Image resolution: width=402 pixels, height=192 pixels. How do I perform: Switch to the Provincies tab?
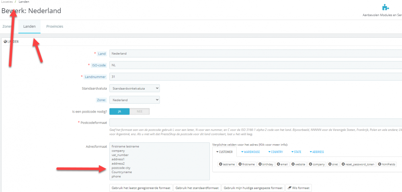pyautogui.click(x=55, y=27)
